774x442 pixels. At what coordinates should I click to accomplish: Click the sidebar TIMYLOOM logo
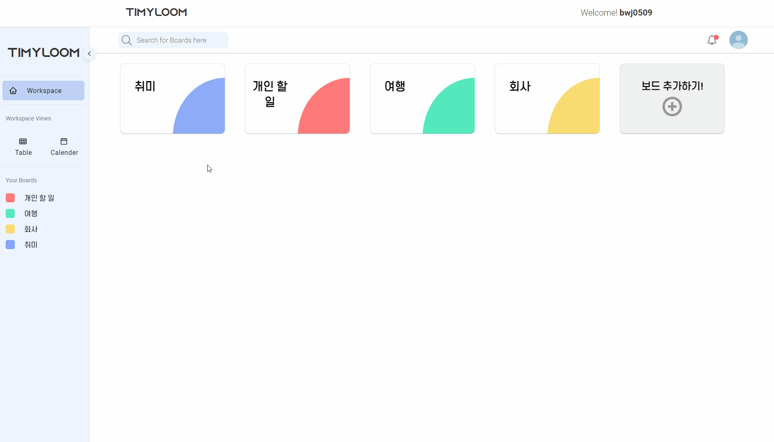tap(43, 52)
